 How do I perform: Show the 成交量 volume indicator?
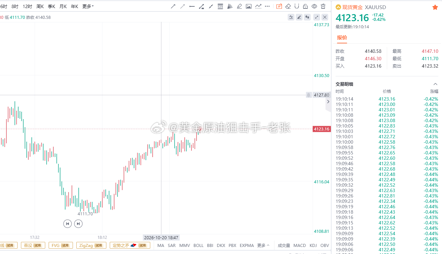click(284, 246)
